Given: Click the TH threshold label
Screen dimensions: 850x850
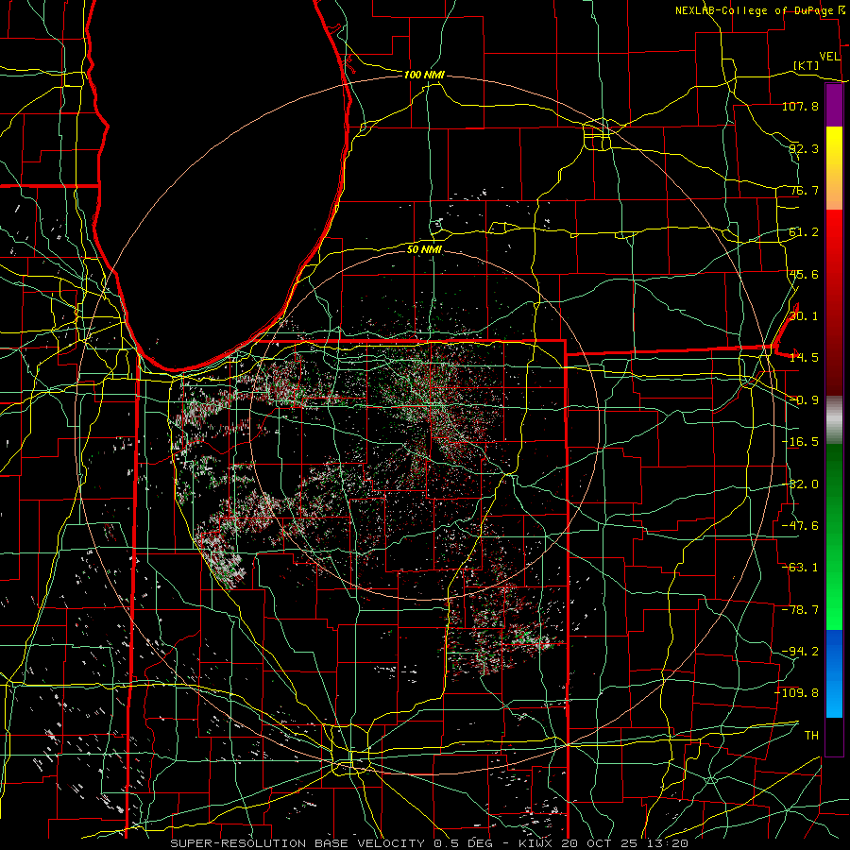Looking at the screenshot, I should [x=811, y=736].
